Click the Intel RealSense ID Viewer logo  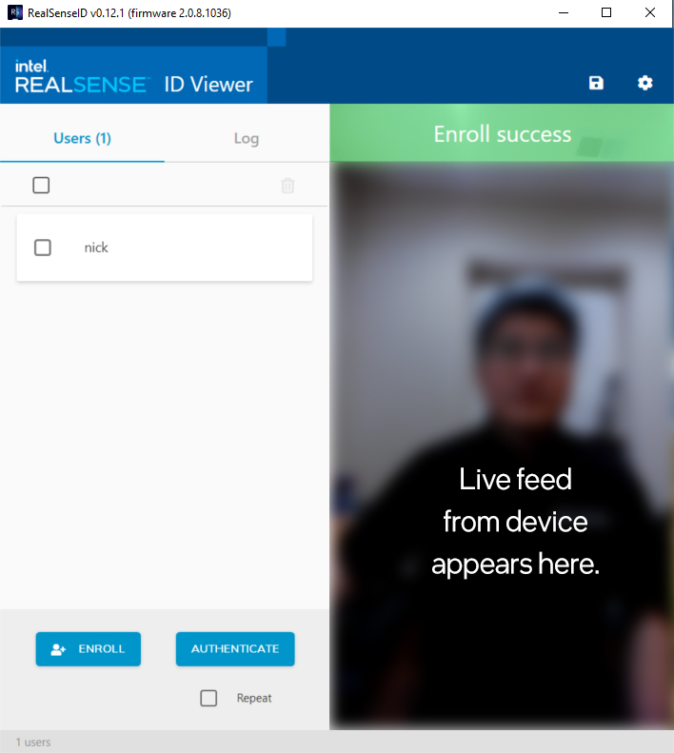133,76
